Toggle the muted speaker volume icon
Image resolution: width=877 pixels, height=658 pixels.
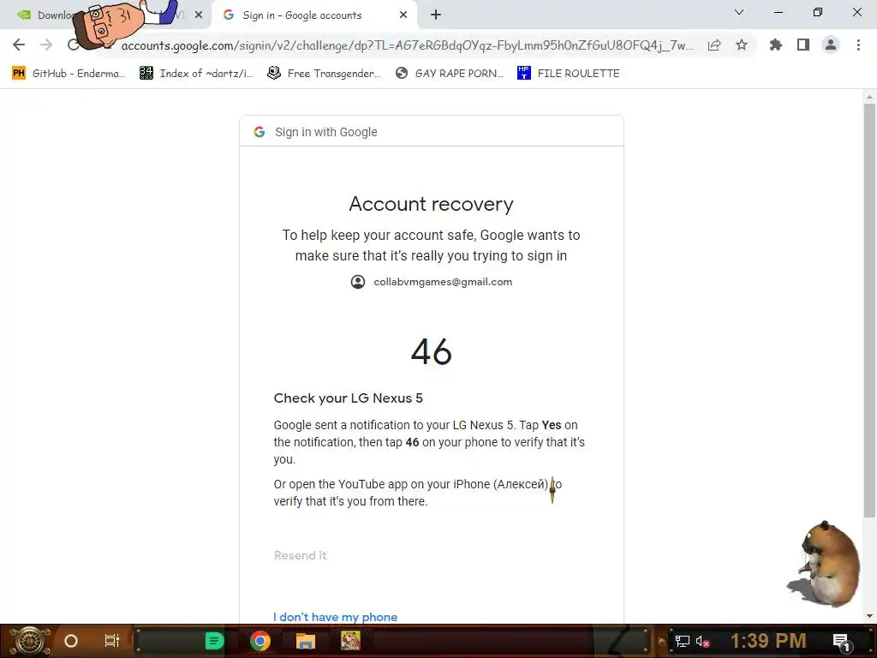pos(703,641)
